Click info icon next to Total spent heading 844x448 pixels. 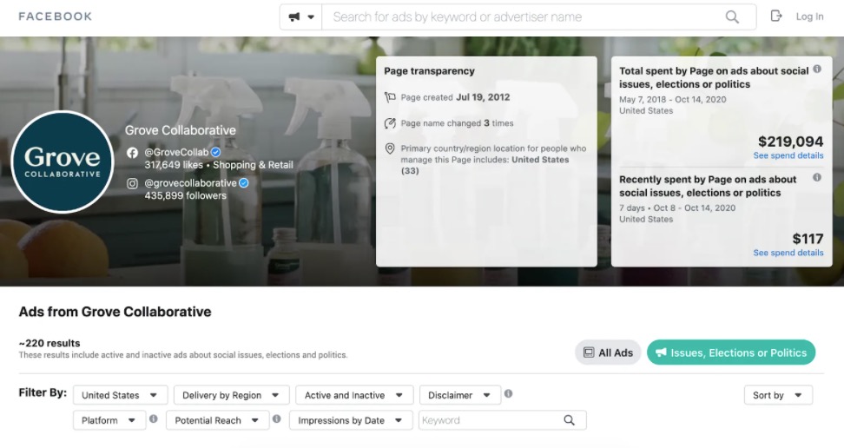(x=817, y=69)
